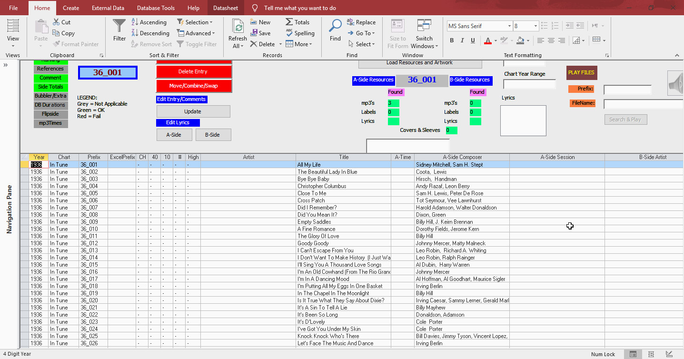
Task: Toggle Italic formatting
Action: click(x=462, y=40)
